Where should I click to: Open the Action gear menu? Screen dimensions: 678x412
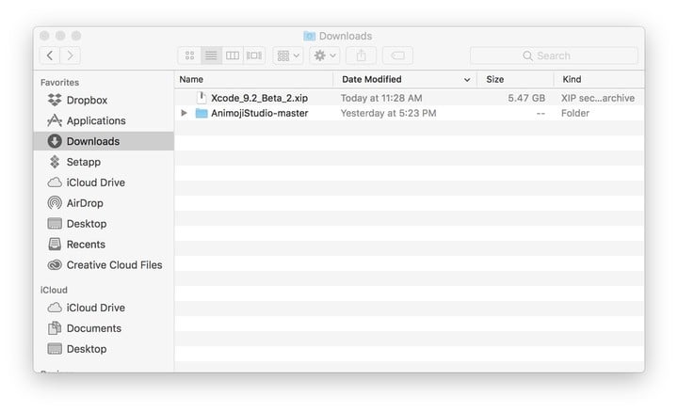click(x=324, y=55)
